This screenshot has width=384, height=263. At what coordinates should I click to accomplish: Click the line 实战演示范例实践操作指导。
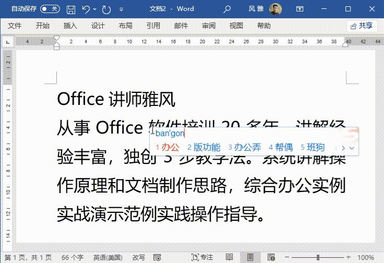pyautogui.click(x=161, y=214)
